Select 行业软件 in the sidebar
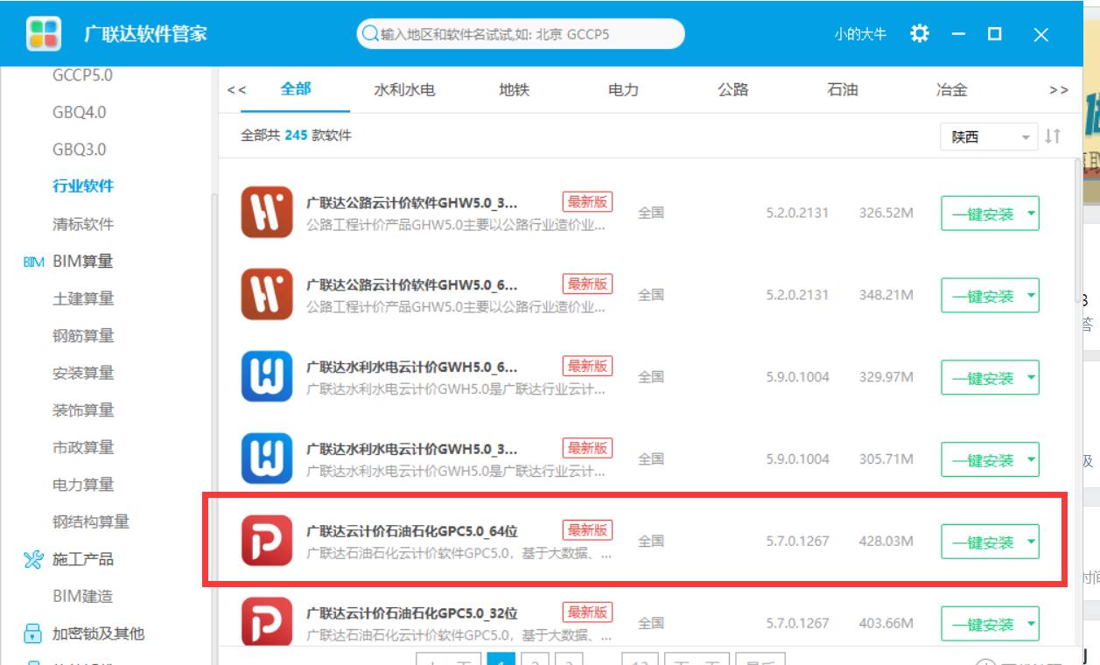This screenshot has width=1100, height=665. (x=83, y=186)
